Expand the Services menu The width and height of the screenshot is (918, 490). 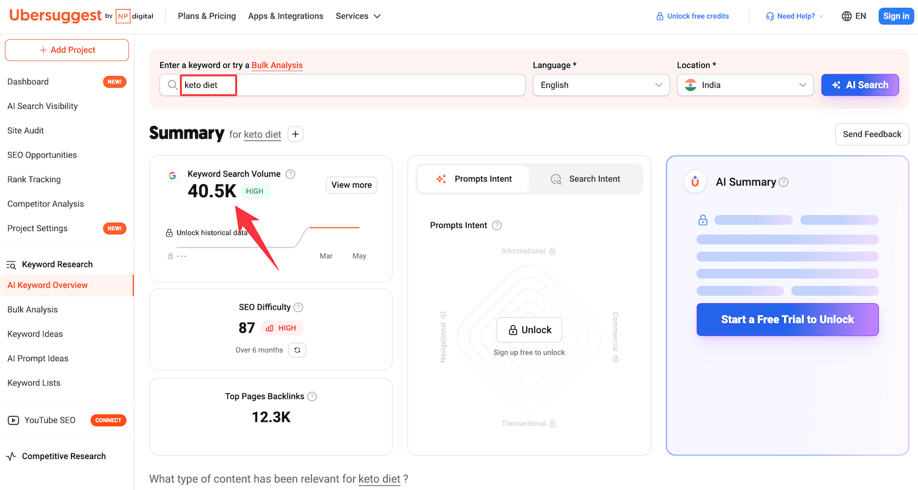pos(358,16)
